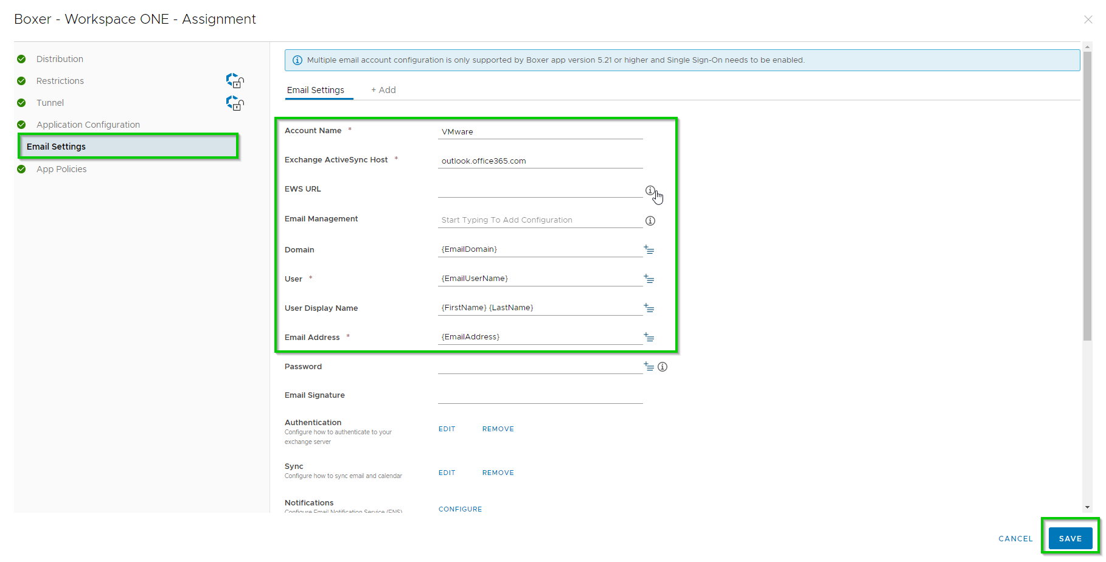This screenshot has height=562, width=1106.
Task: Open lookup values for the Password field
Action: tap(647, 366)
